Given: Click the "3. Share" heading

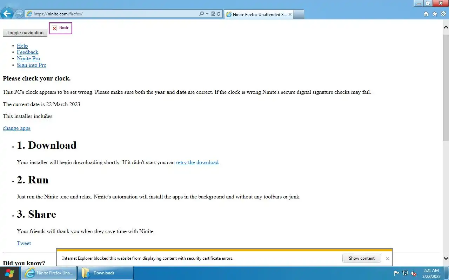Looking at the screenshot, I should click(36, 214).
